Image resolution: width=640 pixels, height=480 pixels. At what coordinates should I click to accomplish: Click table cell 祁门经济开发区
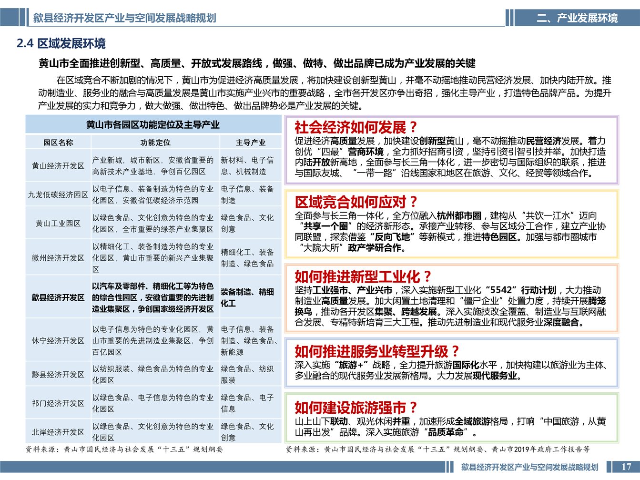point(58,403)
